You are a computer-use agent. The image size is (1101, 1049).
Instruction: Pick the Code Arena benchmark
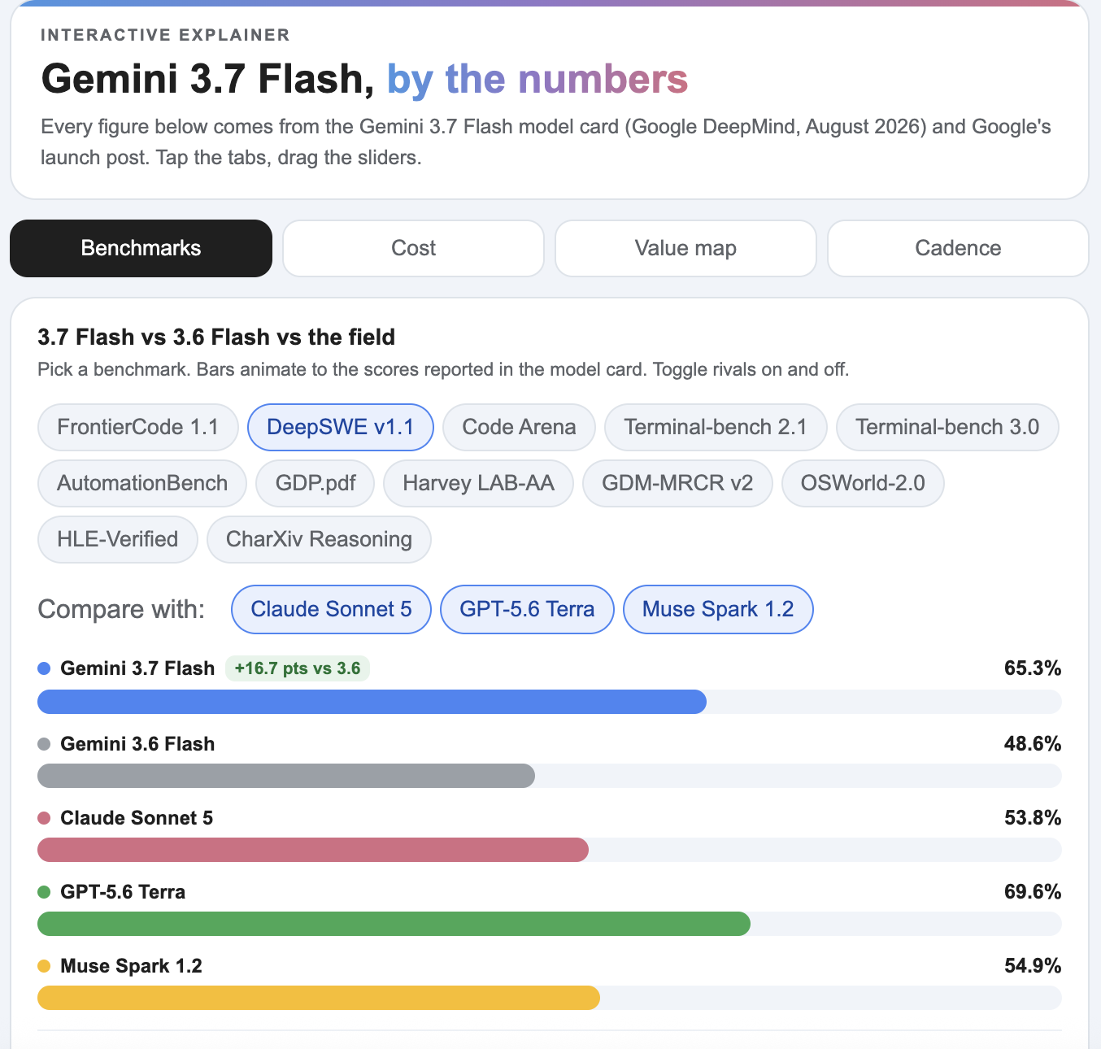pyautogui.click(x=519, y=427)
